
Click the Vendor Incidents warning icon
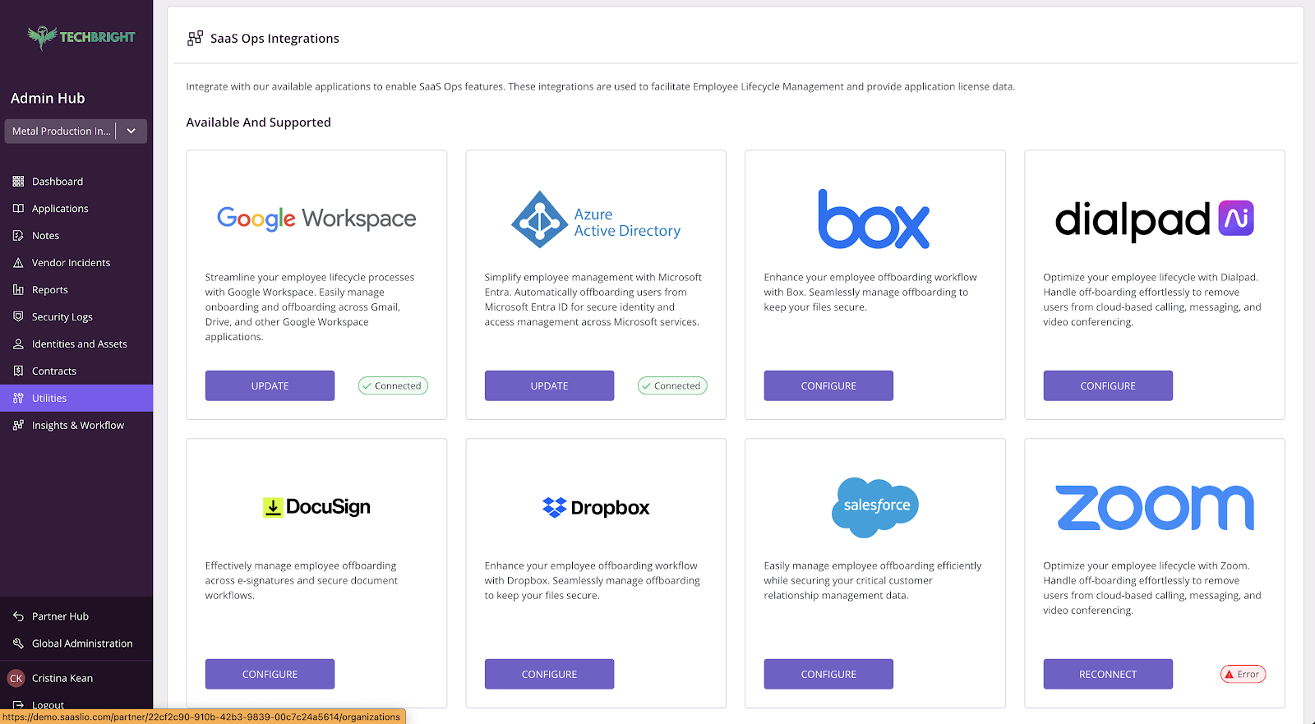tap(18, 263)
